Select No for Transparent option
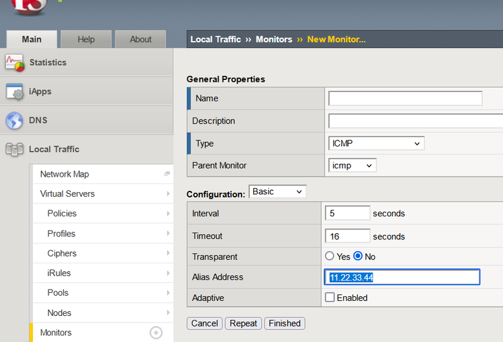 (358, 256)
